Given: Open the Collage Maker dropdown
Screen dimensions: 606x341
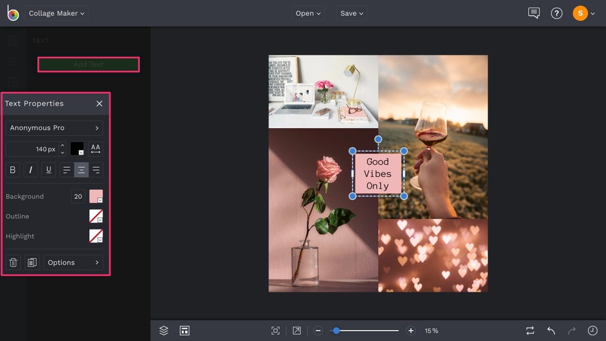Looking at the screenshot, I should pos(56,13).
